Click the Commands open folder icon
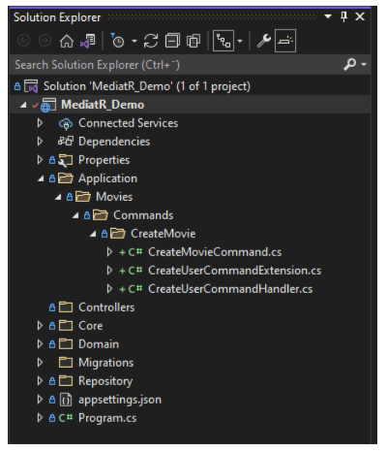This screenshot has width=387, height=452. (x=101, y=215)
